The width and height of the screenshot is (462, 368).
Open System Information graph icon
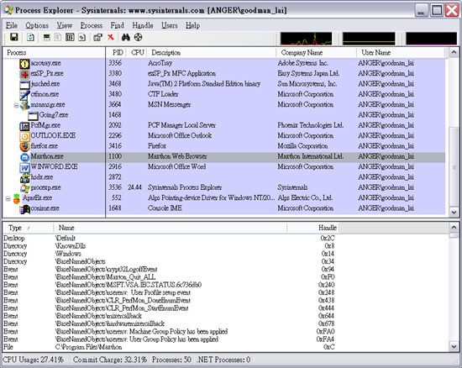(x=46, y=38)
